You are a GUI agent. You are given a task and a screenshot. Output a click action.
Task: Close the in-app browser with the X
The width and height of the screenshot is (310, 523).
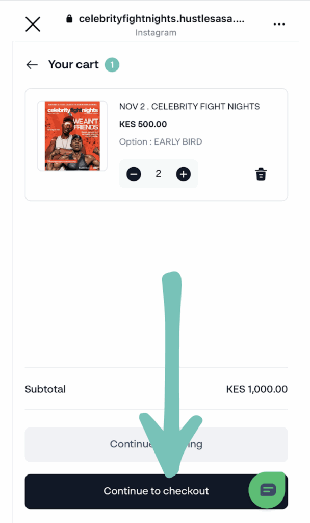coord(33,24)
